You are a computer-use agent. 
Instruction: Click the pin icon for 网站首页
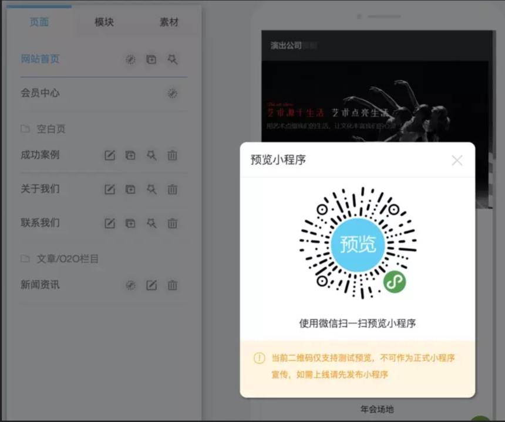[x=172, y=59]
